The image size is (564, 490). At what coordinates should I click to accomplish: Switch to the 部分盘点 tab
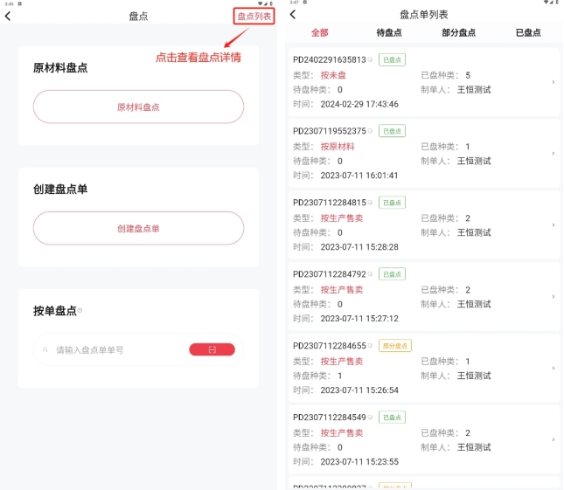(458, 33)
